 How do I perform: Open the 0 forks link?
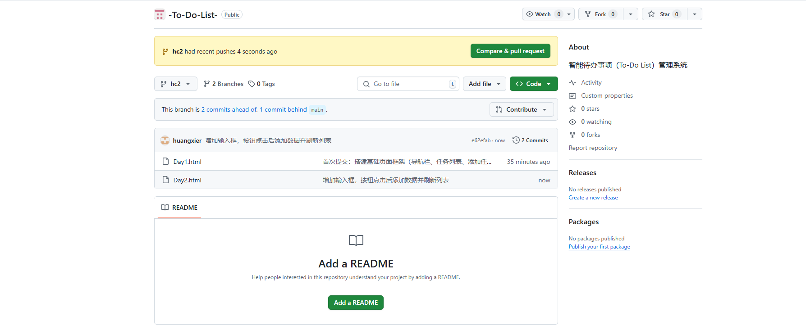(591, 135)
